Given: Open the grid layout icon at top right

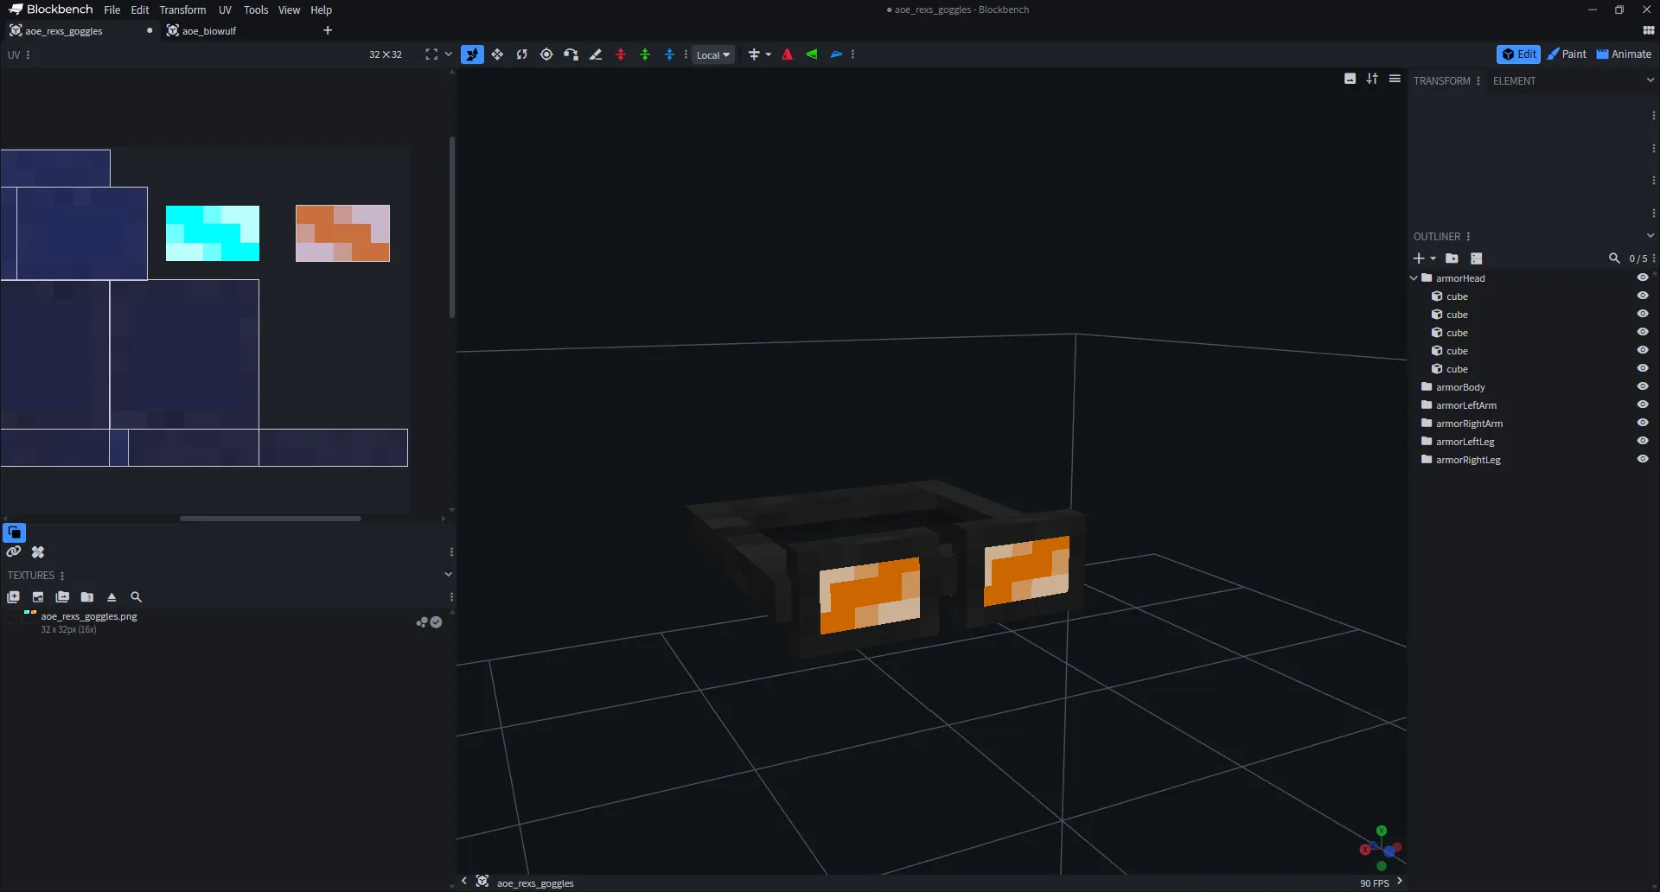Looking at the screenshot, I should tap(1648, 30).
